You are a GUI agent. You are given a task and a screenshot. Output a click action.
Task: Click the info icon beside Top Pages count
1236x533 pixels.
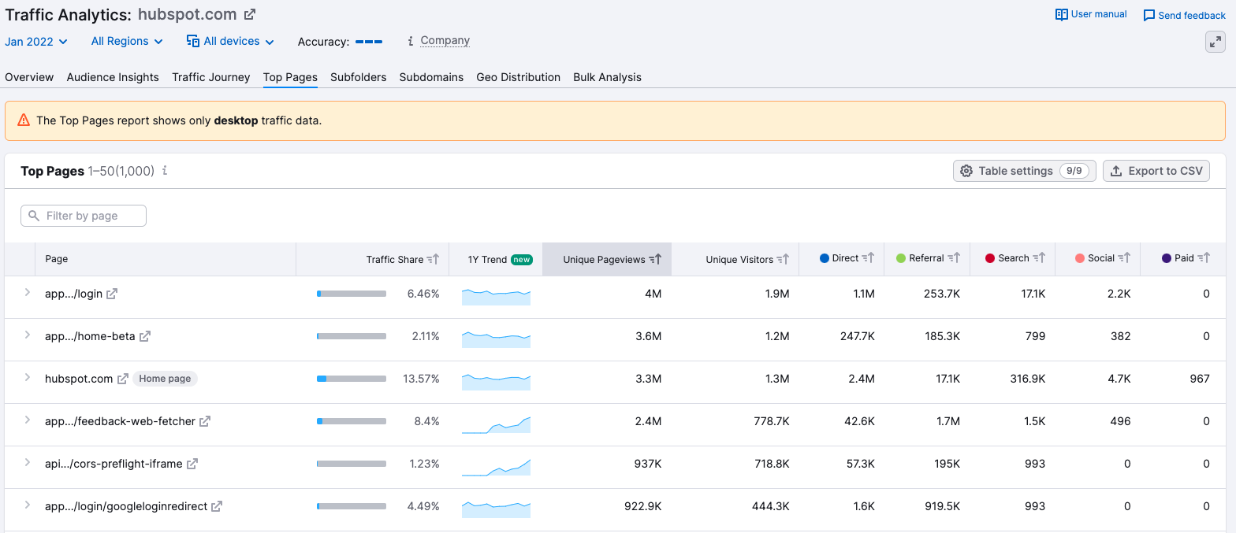click(165, 171)
